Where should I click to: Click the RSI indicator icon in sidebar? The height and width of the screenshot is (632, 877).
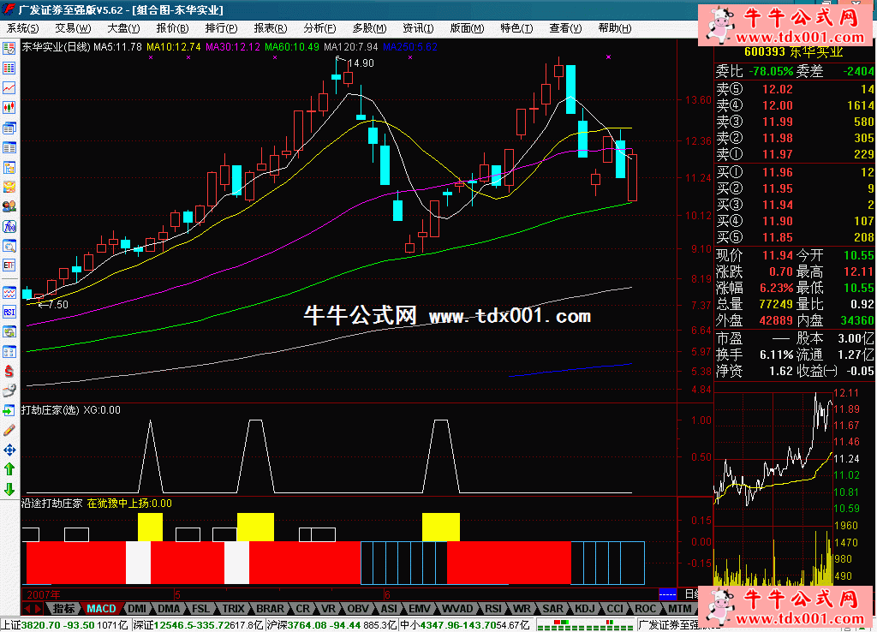pyautogui.click(x=9, y=312)
